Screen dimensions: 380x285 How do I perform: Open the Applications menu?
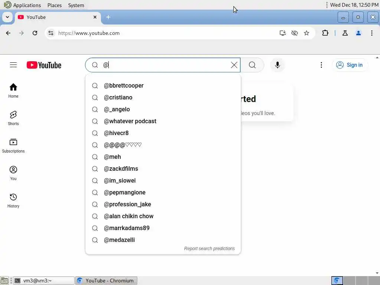tap(27, 5)
